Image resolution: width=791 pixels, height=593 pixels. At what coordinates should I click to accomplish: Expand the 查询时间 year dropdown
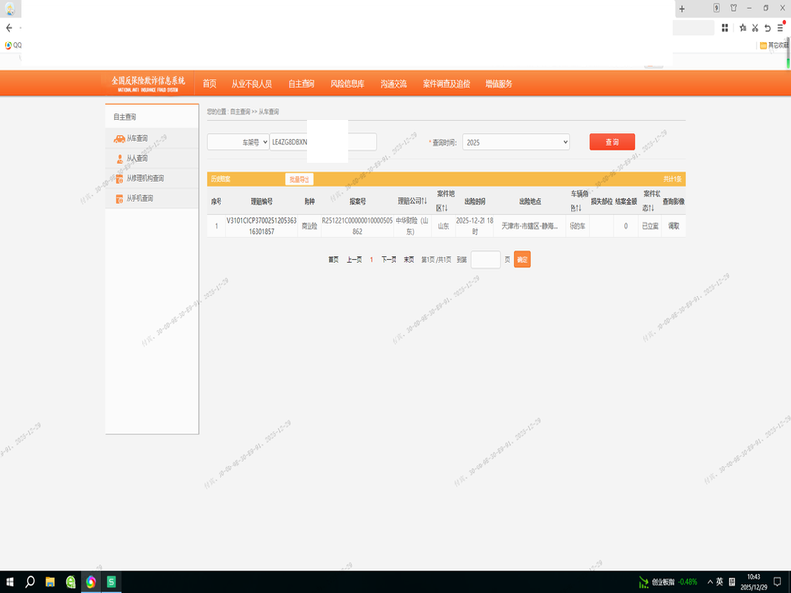(x=515, y=142)
